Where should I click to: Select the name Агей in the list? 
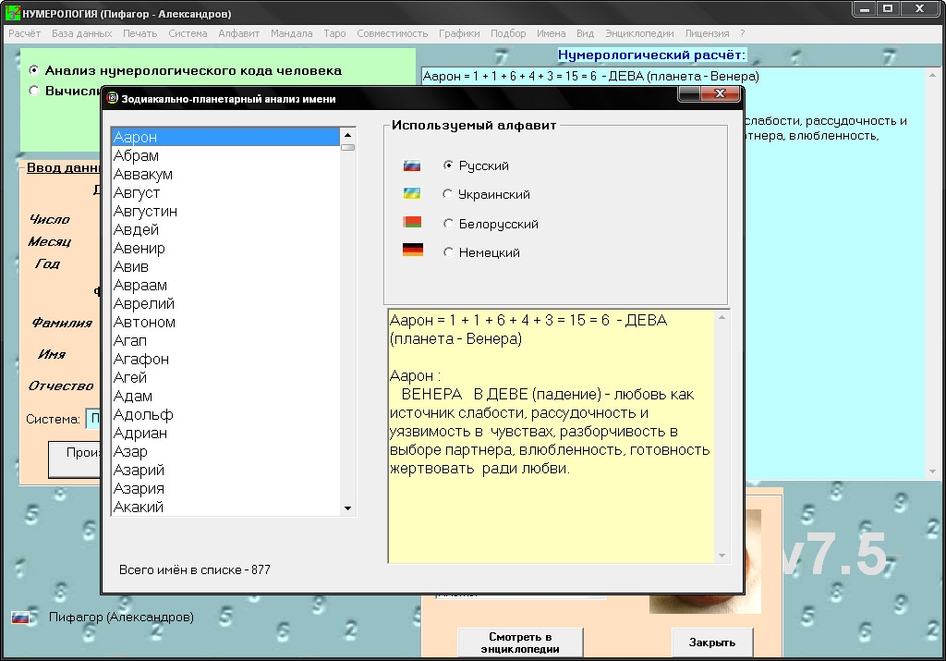tap(225, 377)
